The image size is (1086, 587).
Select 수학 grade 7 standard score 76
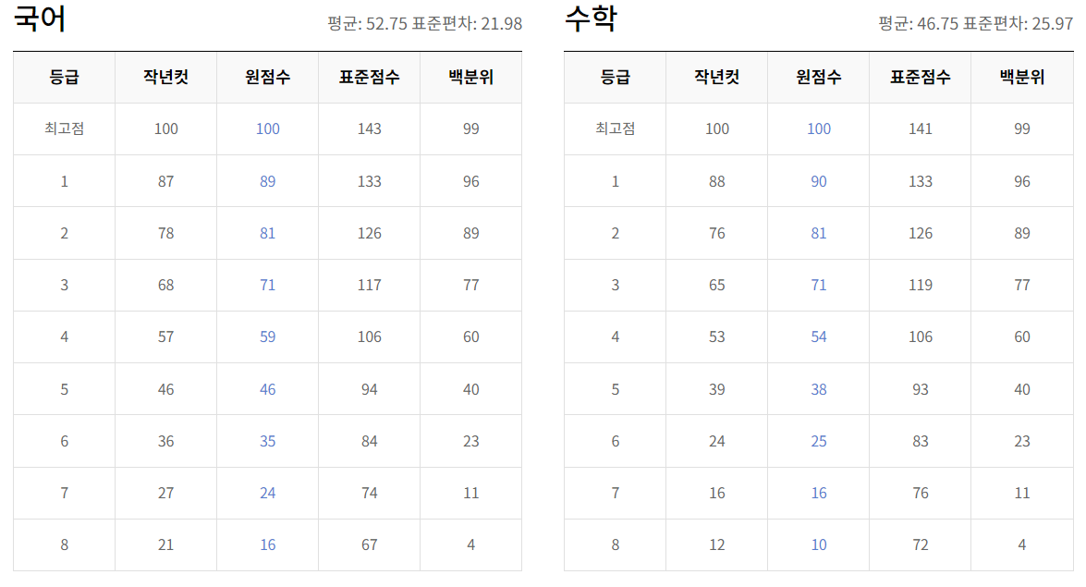pyautogui.click(x=921, y=494)
